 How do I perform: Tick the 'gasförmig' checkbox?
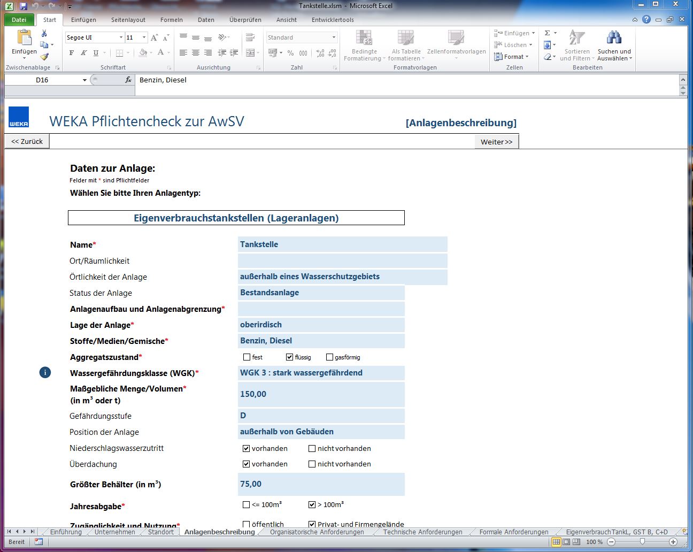pos(329,357)
